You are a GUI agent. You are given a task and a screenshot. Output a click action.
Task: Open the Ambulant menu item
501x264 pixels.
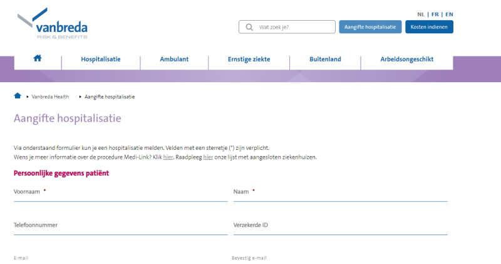pyautogui.click(x=174, y=59)
